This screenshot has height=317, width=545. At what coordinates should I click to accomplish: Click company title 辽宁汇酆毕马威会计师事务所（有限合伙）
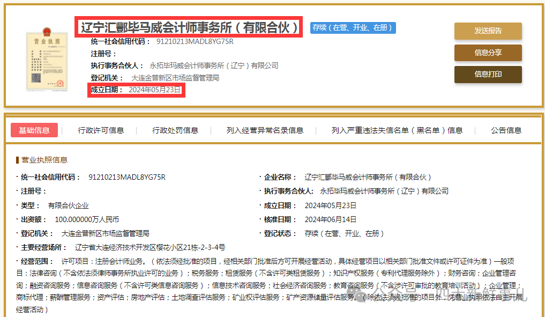click(x=189, y=27)
